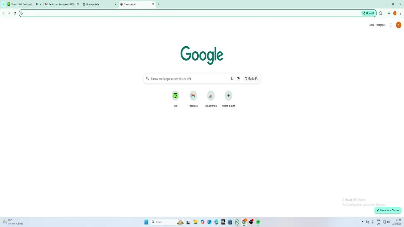Screen dimensions: 404x227
Task: Click the volume speaker tray icon
Action: [388, 222]
